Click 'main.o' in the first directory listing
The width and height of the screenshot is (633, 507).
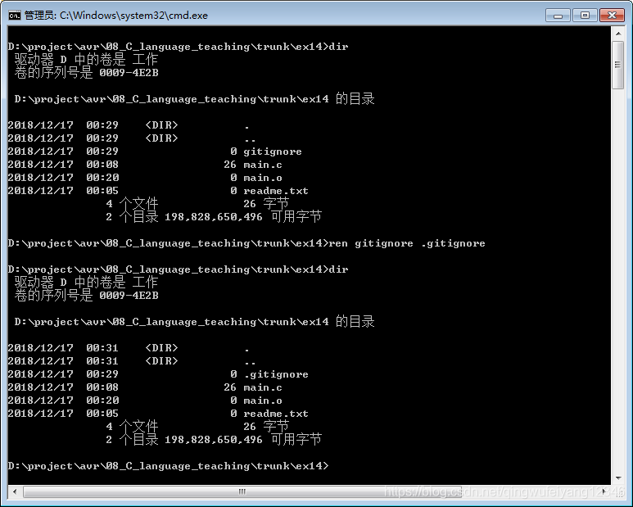click(263, 178)
